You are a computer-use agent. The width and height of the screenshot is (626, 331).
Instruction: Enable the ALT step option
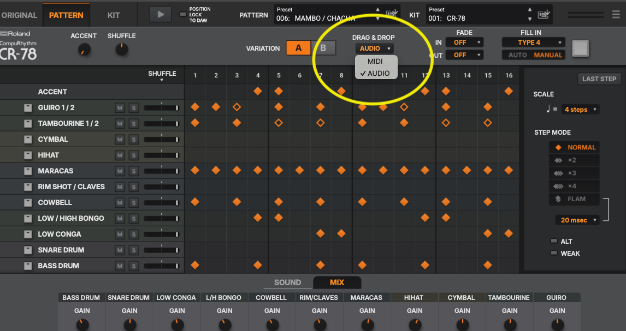click(554, 241)
